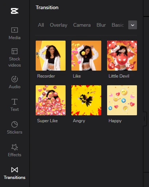Switch to the Overlay category tab
Screen dimensions: 149x187
59,25
